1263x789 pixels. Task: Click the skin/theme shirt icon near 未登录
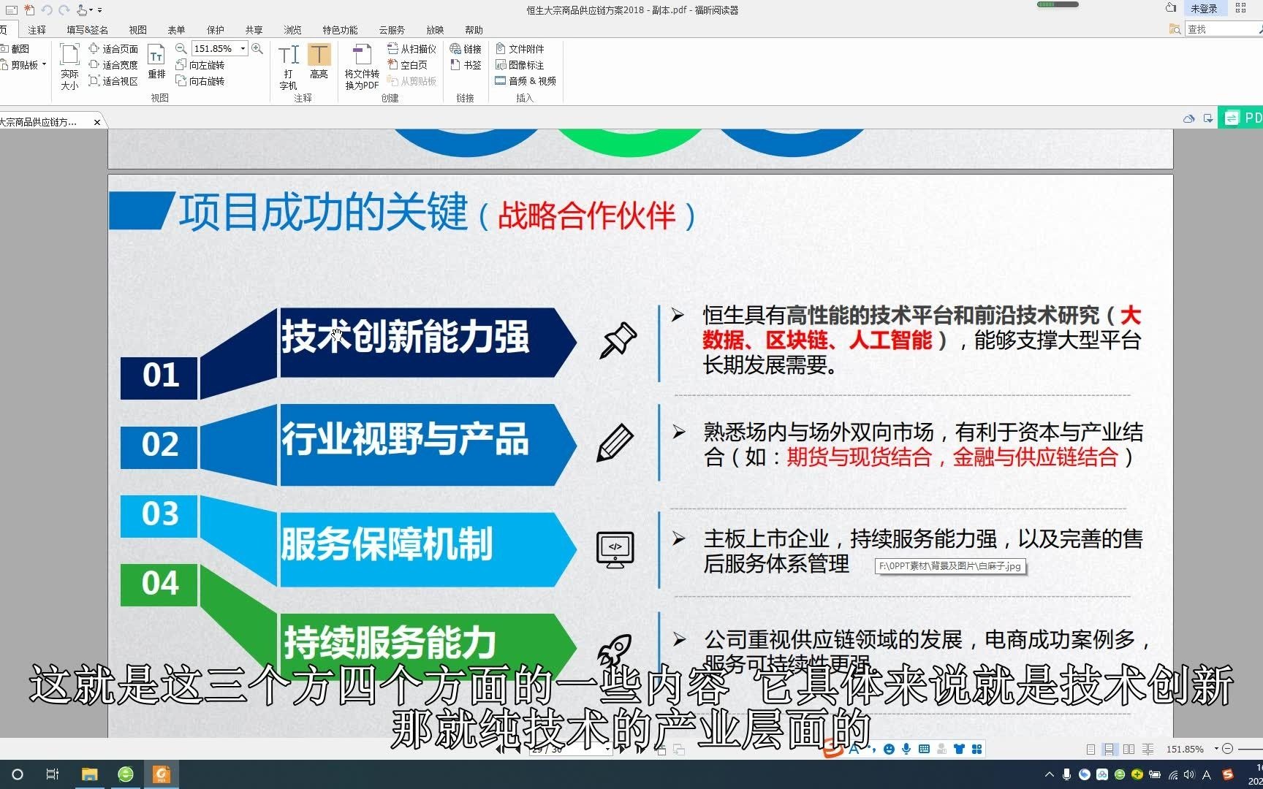[x=1170, y=8]
